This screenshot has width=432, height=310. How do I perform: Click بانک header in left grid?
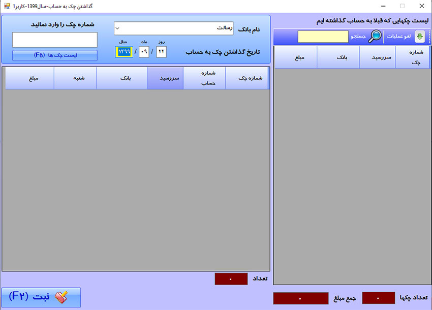click(x=121, y=78)
